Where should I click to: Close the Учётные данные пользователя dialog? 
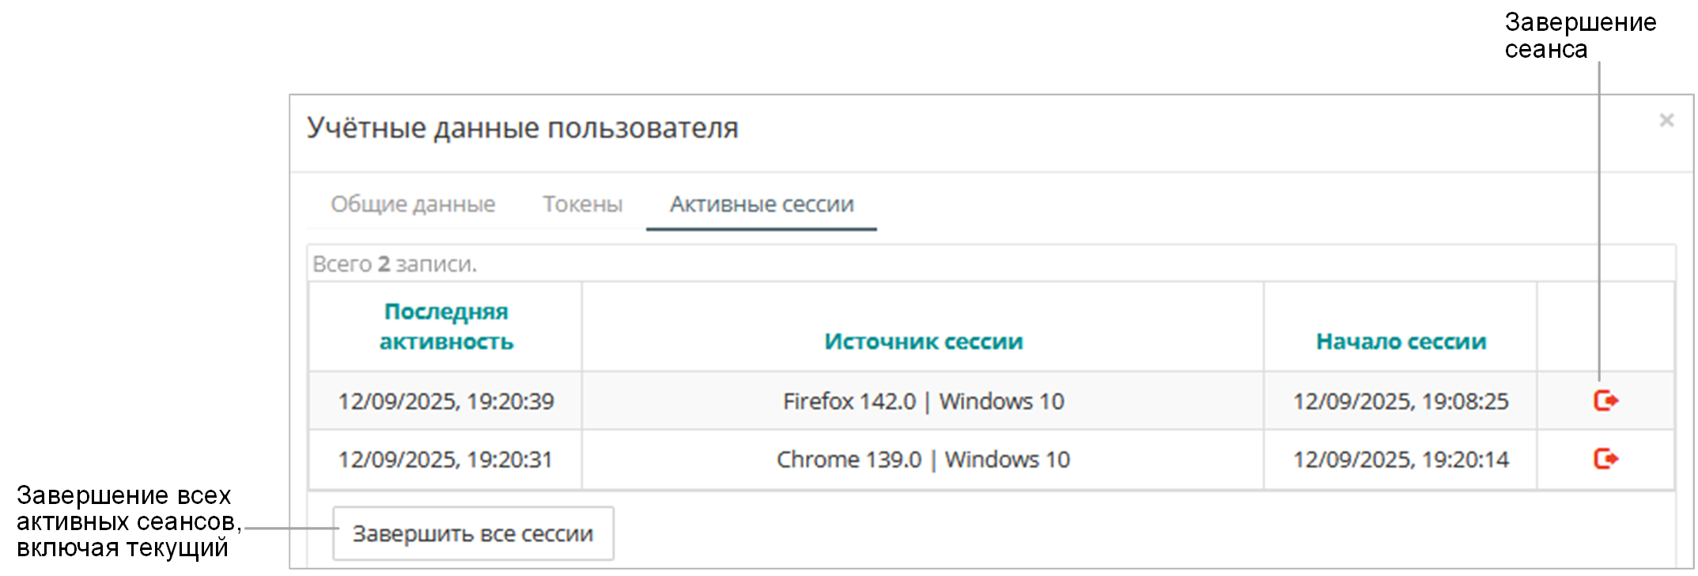1666,120
